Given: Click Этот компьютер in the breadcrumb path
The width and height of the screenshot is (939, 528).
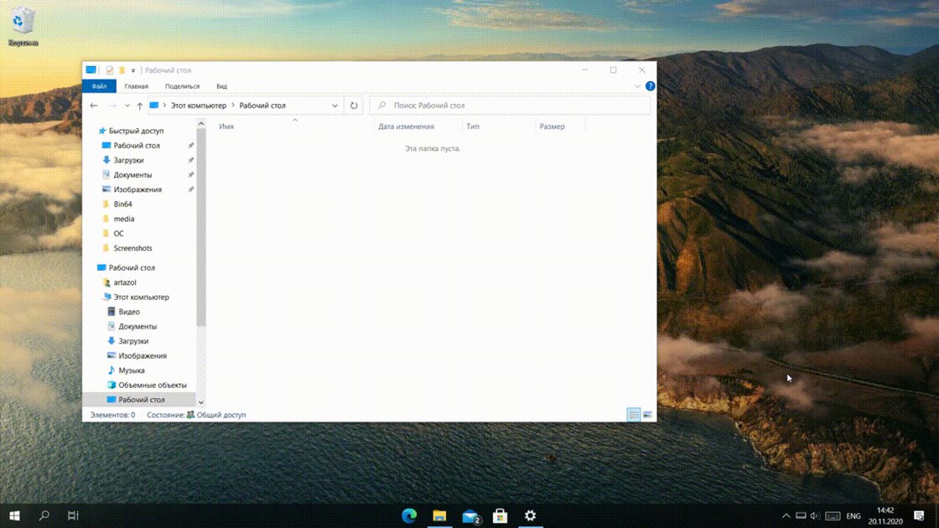Looking at the screenshot, I should click(x=199, y=105).
